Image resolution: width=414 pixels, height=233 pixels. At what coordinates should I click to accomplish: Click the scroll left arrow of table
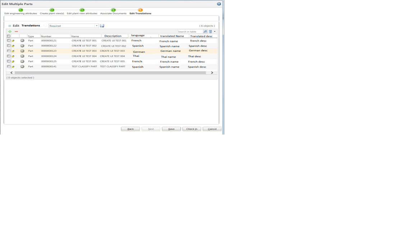[x=11, y=73]
